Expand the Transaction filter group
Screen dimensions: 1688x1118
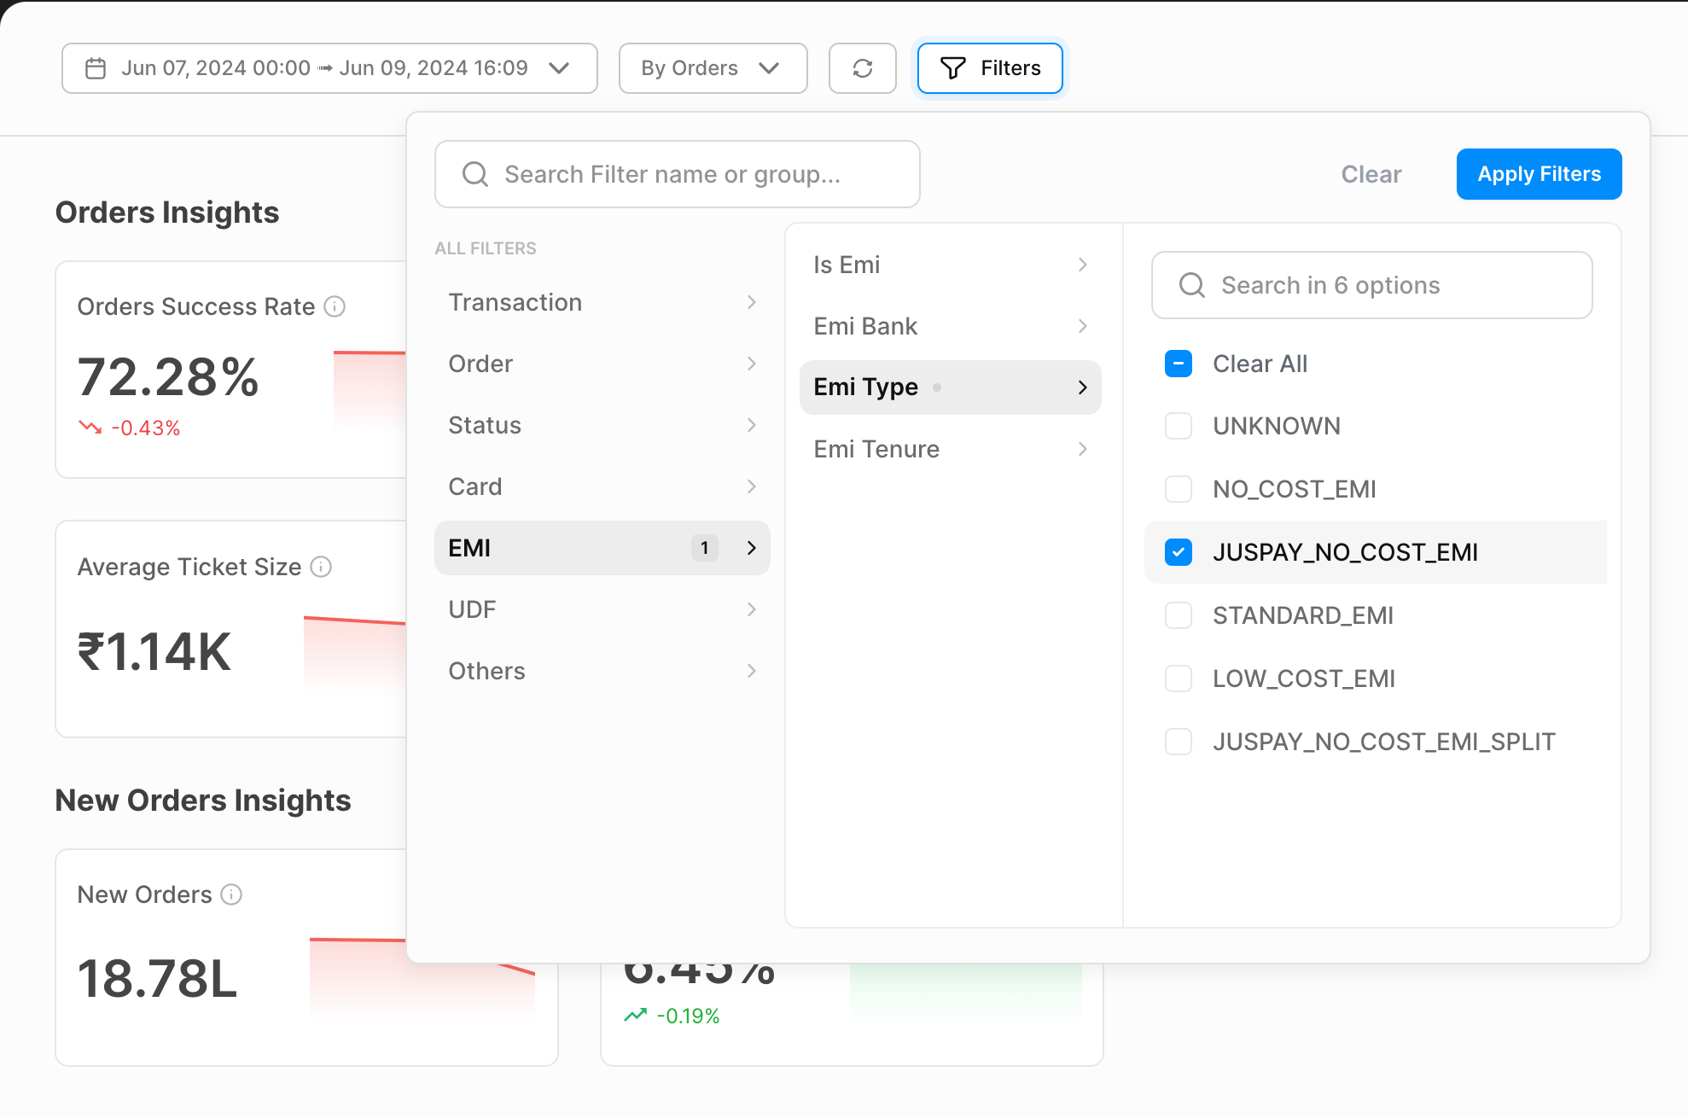click(602, 302)
